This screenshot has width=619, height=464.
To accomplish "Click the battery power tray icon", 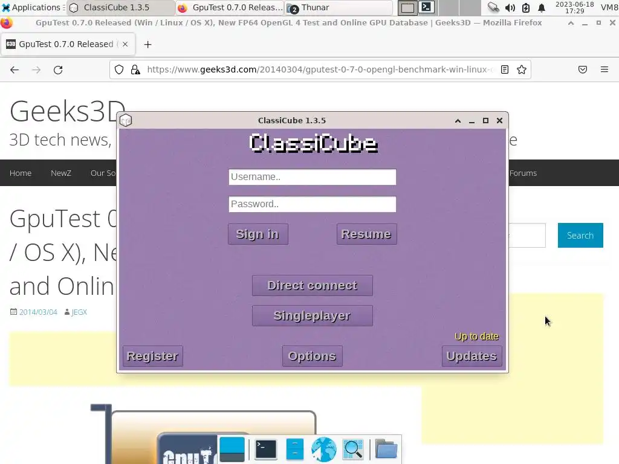I will pos(526,7).
